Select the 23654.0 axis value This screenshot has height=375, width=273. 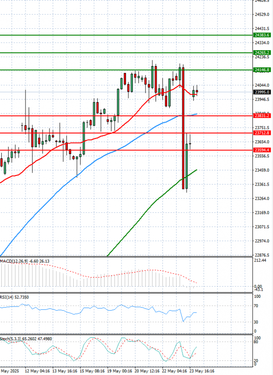262,142
